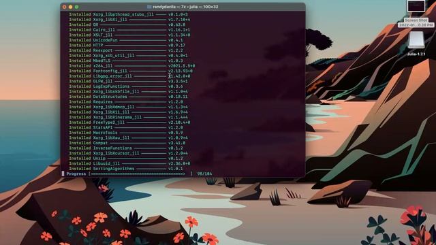Click the Cairo_jll package line
Viewport: 436px width, 245px height.
(129, 30)
